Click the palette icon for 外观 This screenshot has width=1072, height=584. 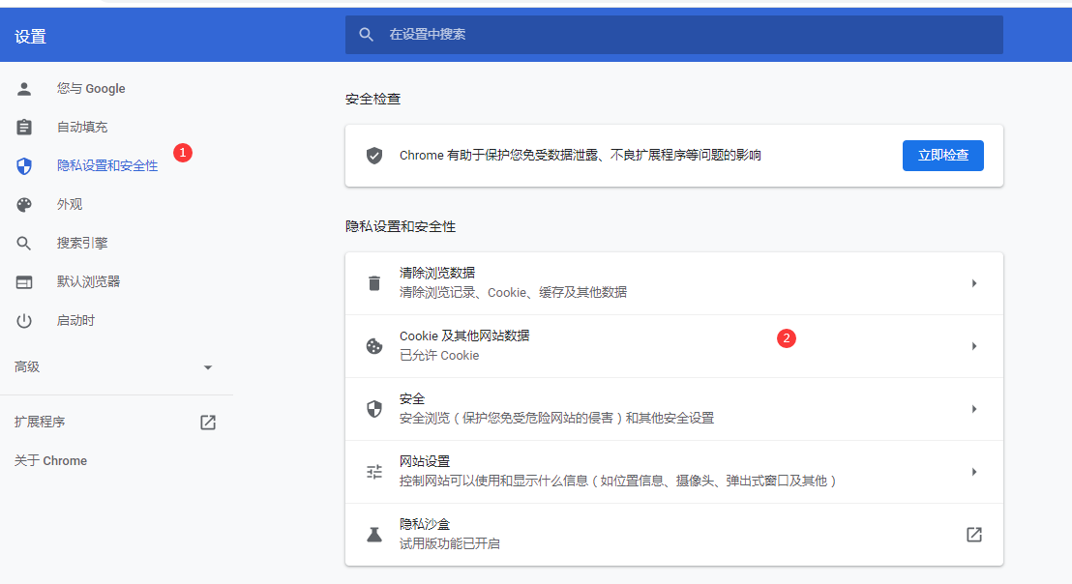(x=24, y=204)
